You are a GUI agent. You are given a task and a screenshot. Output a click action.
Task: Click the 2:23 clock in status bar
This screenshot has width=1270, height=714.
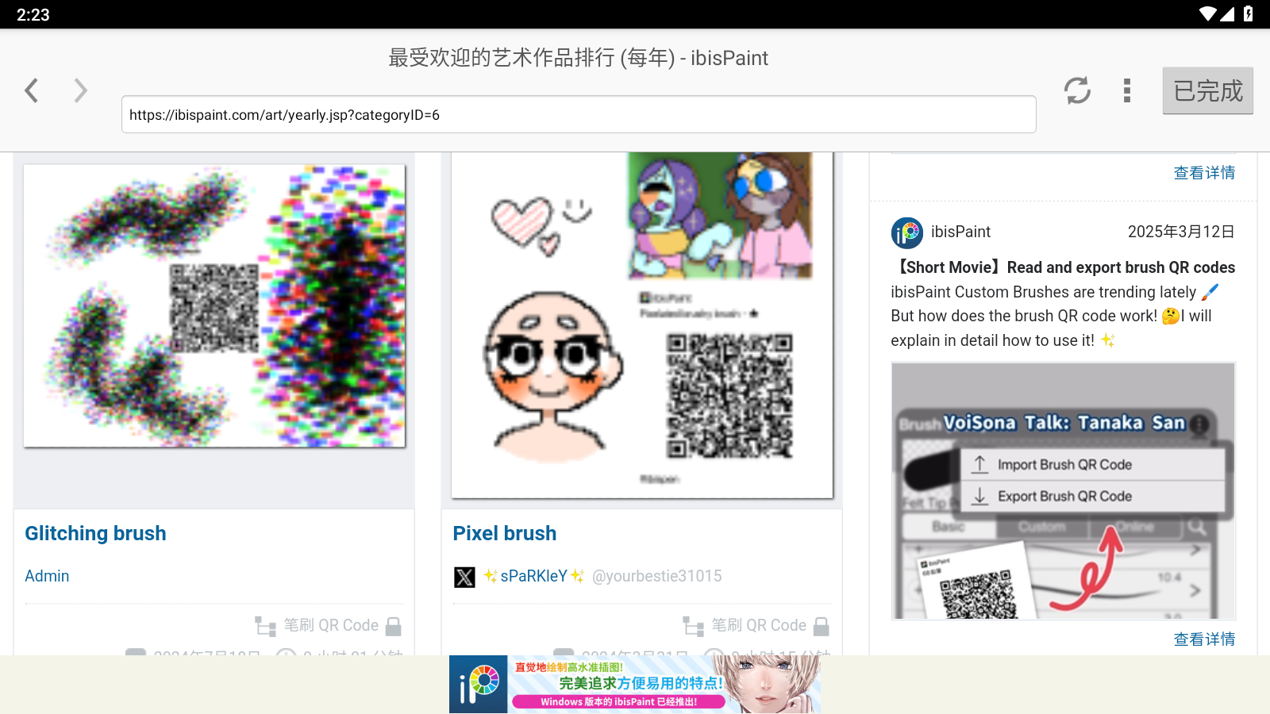point(33,14)
